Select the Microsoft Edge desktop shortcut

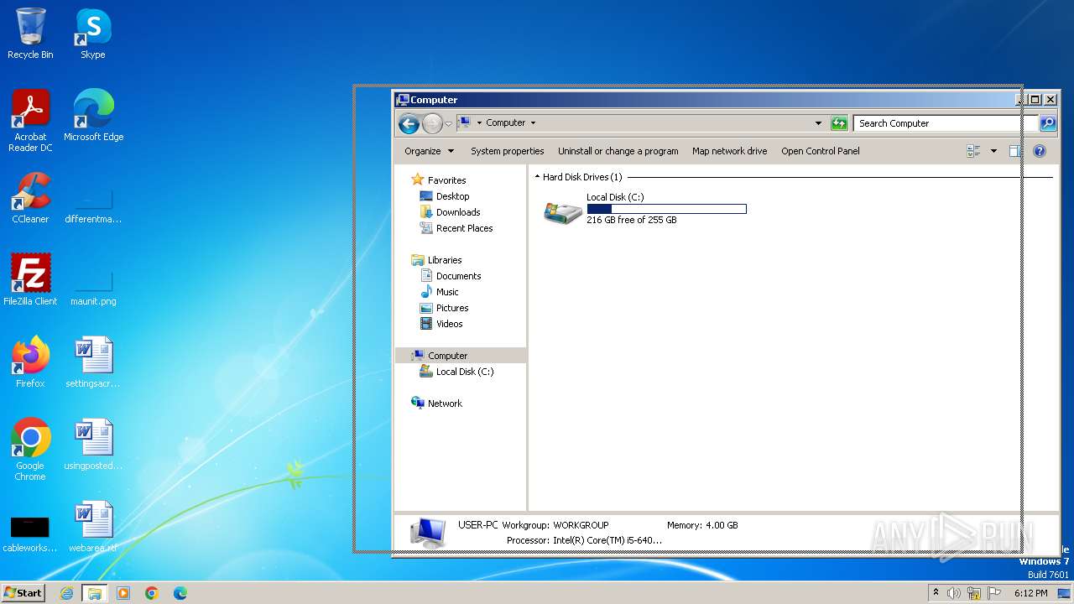[x=93, y=116]
